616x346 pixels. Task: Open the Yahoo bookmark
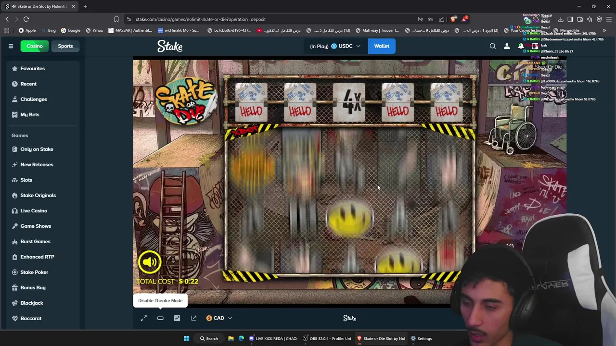tap(94, 30)
